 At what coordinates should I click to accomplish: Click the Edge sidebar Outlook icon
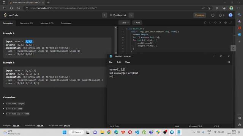239,34
